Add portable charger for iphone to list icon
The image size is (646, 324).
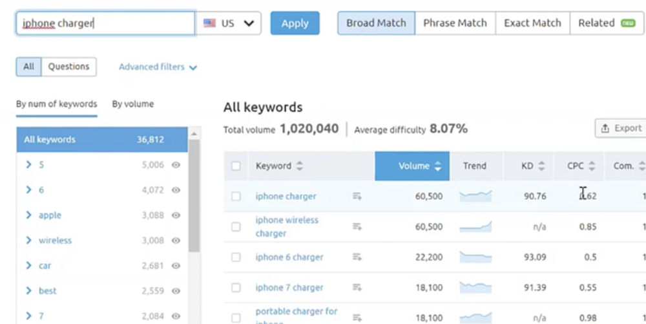click(x=357, y=318)
